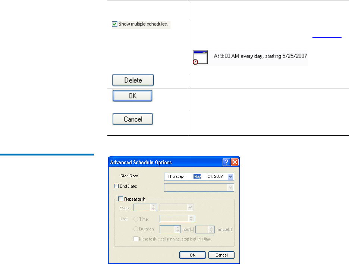Image resolution: width=349 pixels, height=264 pixels.
Task: Click the Delete button in table
Action: click(x=133, y=80)
